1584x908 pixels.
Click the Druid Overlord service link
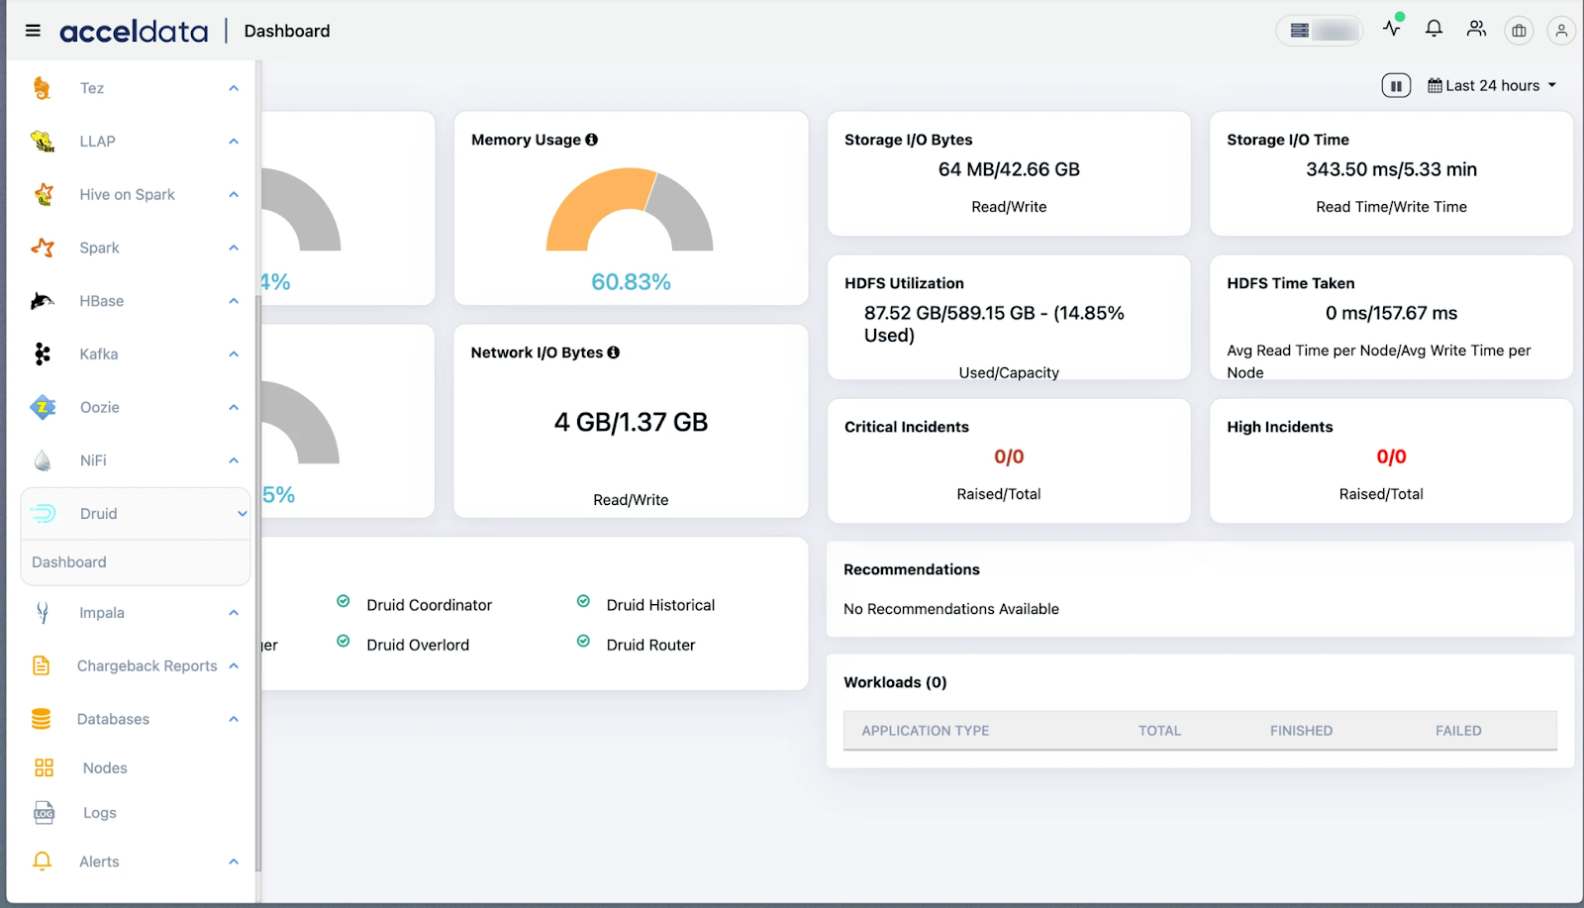point(418,645)
